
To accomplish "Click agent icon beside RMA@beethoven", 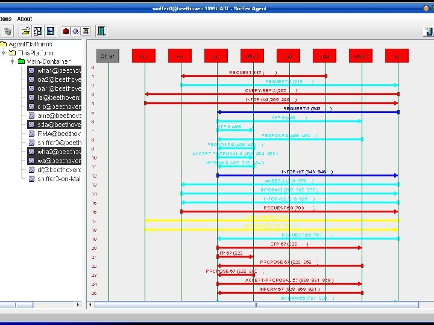I will [x=31, y=134].
